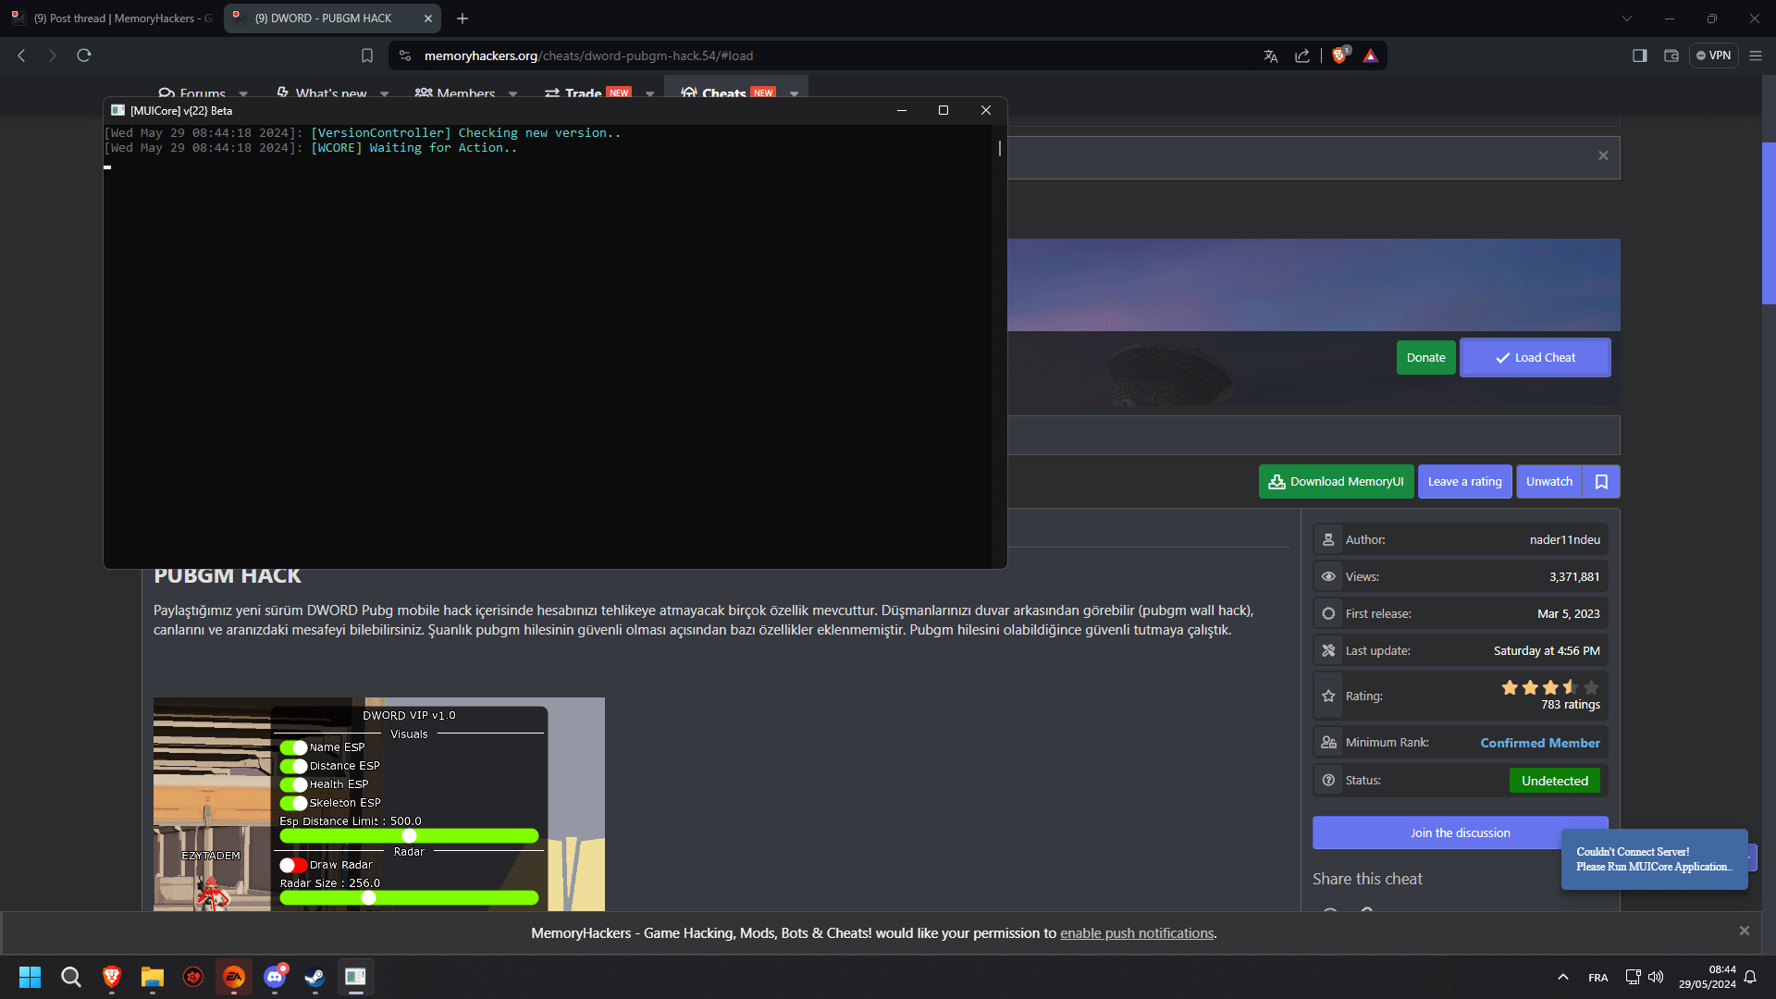The image size is (1776, 999).
Task: Bookmark this page with bookmark icon
Action: pos(367,55)
